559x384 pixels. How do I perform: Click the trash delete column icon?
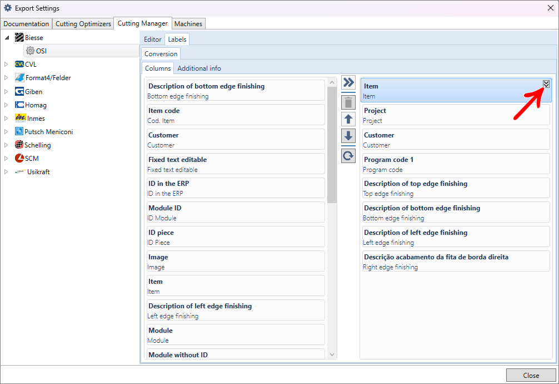click(x=348, y=102)
